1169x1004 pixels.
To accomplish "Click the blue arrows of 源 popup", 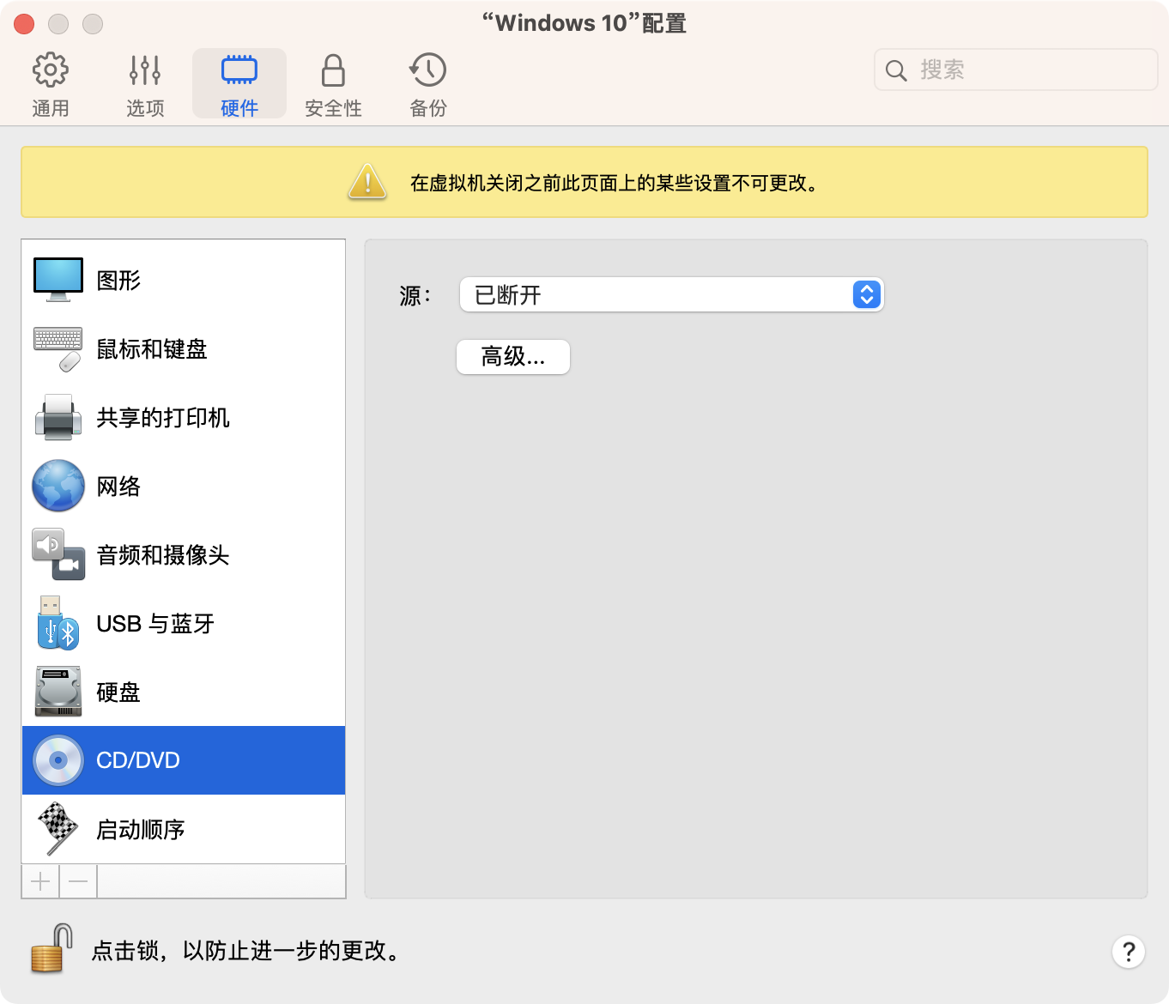I will tap(867, 294).
